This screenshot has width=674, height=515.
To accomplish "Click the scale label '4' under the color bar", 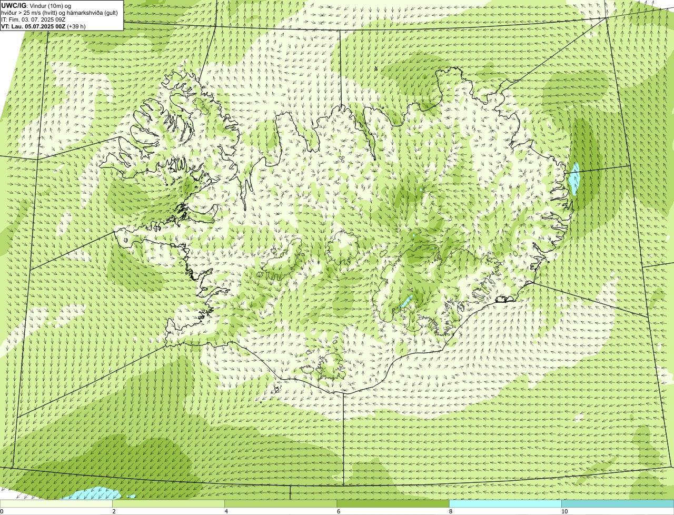I will click(226, 511).
